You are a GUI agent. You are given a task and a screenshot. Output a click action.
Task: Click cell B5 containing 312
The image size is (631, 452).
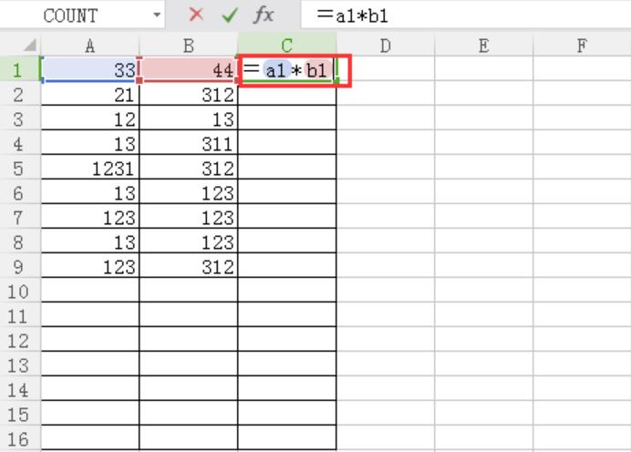pos(189,167)
